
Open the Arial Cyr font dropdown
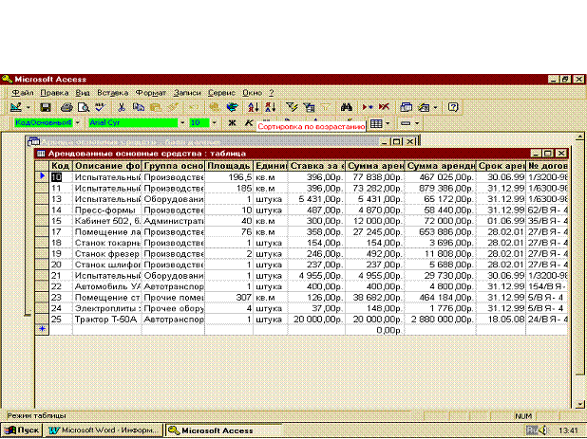(182, 123)
